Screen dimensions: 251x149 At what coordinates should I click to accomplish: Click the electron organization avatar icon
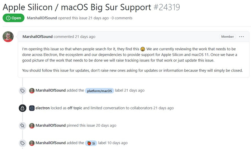click(32, 108)
